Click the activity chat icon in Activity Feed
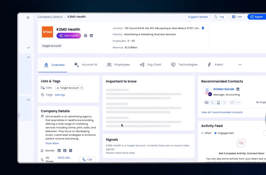 click(241, 143)
